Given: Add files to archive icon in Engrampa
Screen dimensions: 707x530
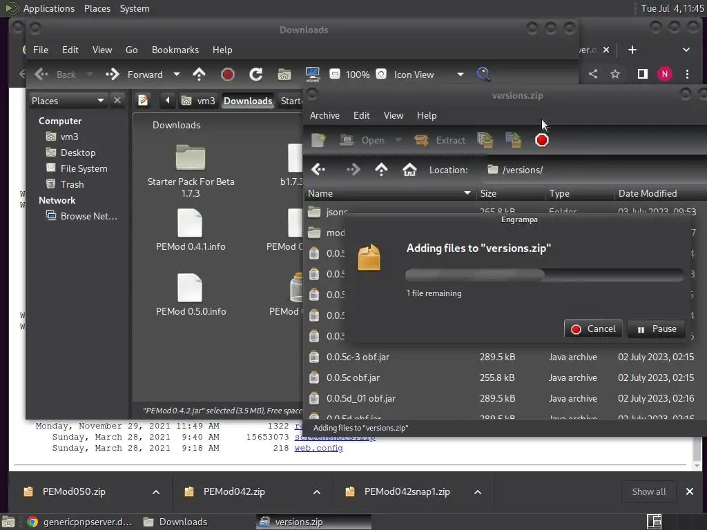Looking at the screenshot, I should click(x=485, y=140).
